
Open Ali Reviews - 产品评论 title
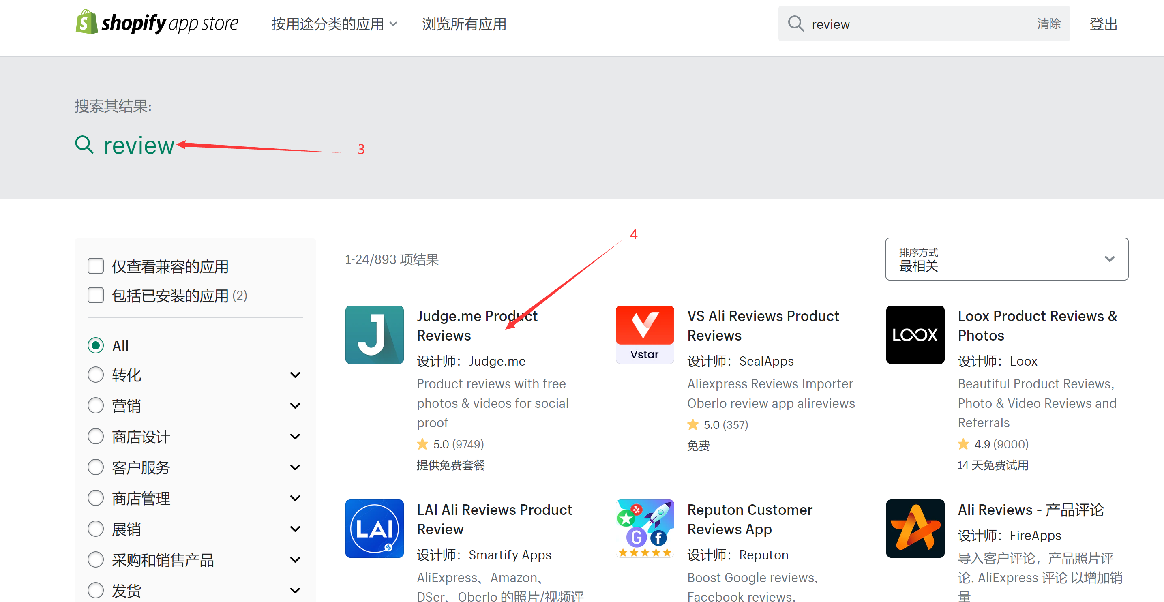tap(1031, 509)
